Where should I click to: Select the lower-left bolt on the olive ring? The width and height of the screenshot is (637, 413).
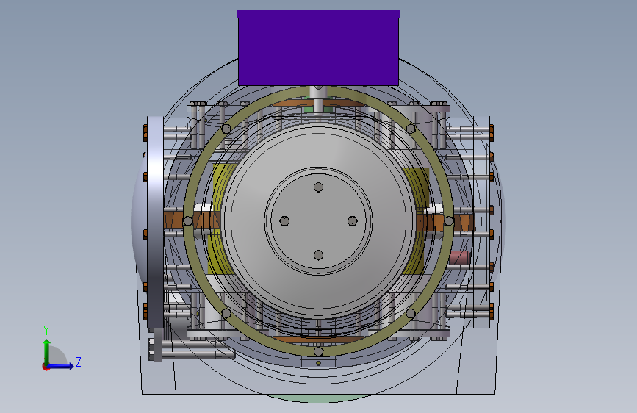click(226, 313)
